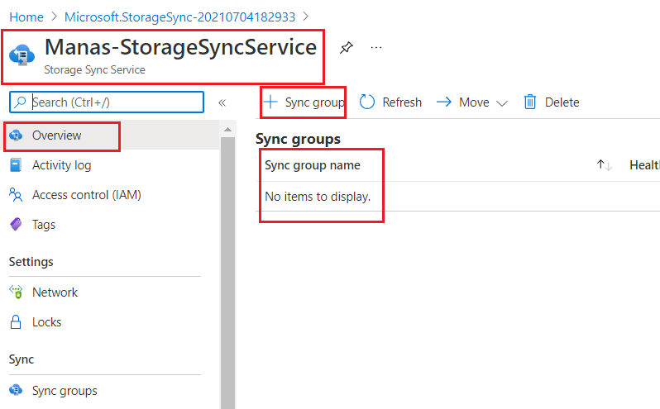Expand the Move dropdown chevron
660x409 pixels.
pos(502,103)
